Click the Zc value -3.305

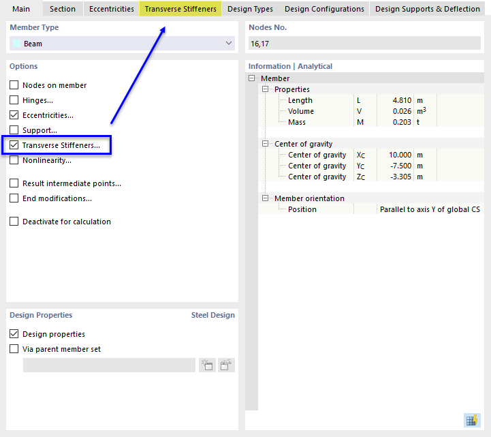[x=400, y=177]
